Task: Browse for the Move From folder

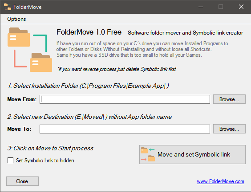Action: click(229, 99)
